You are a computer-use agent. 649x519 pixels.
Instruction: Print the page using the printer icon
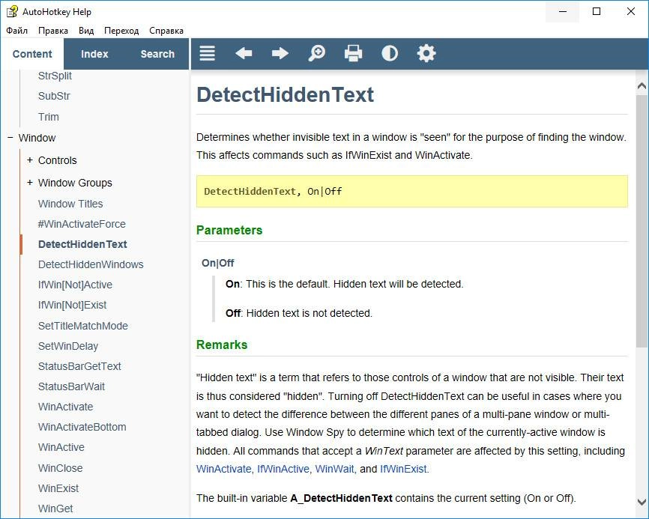pyautogui.click(x=353, y=53)
